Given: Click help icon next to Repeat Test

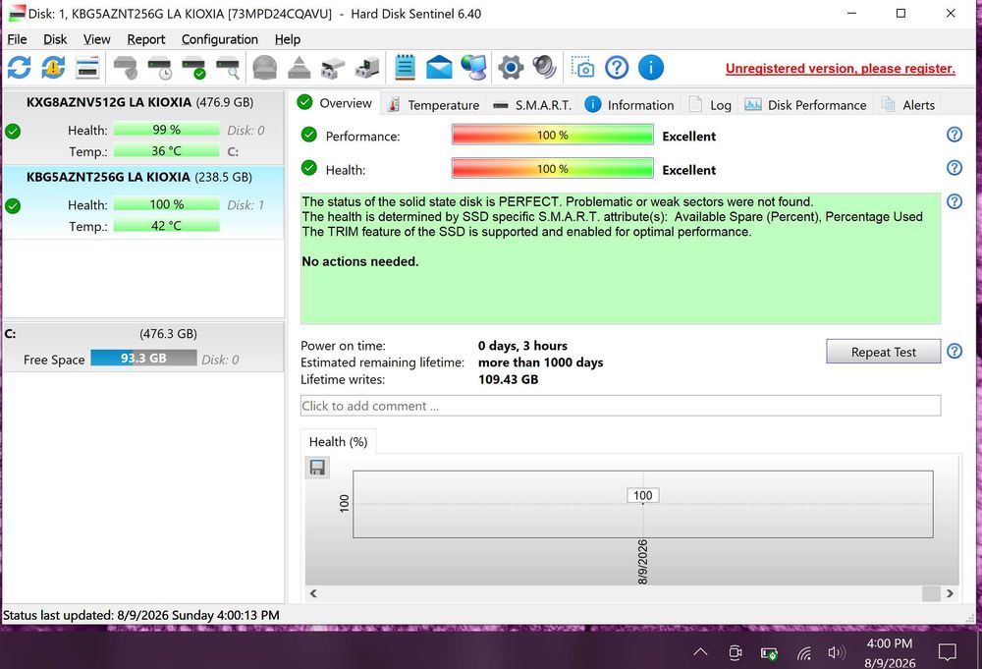Looking at the screenshot, I should pyautogui.click(x=954, y=352).
